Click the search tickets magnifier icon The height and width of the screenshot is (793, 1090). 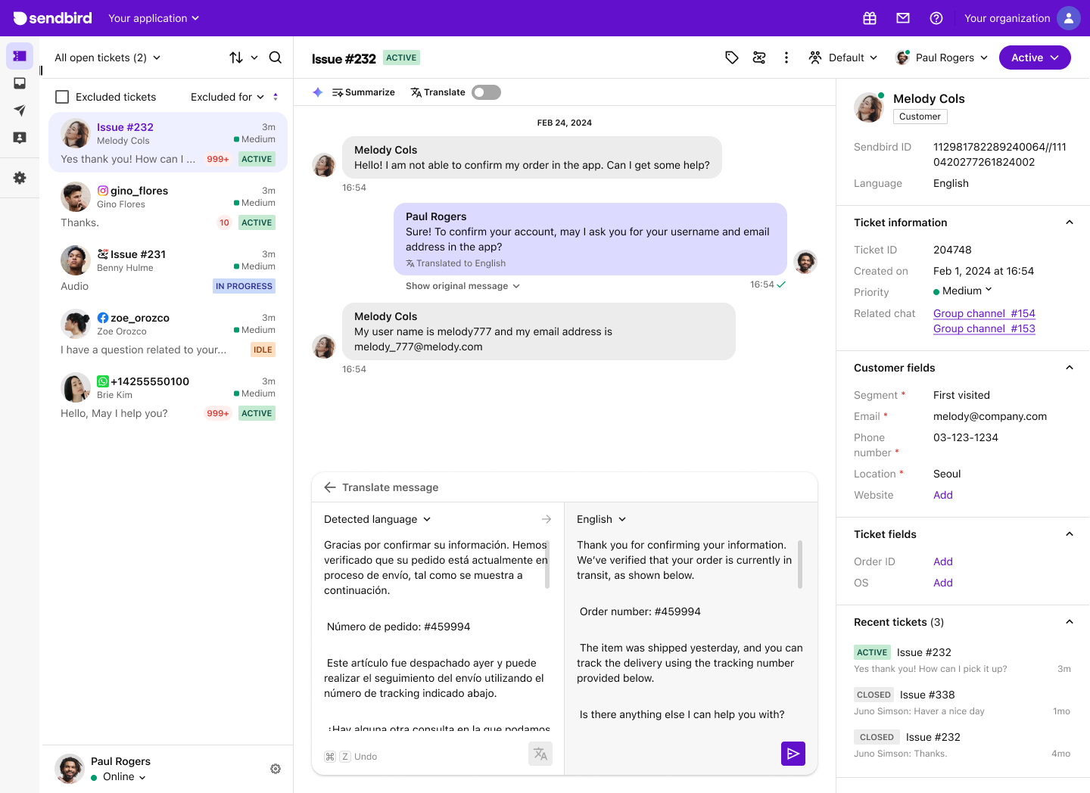coord(276,58)
